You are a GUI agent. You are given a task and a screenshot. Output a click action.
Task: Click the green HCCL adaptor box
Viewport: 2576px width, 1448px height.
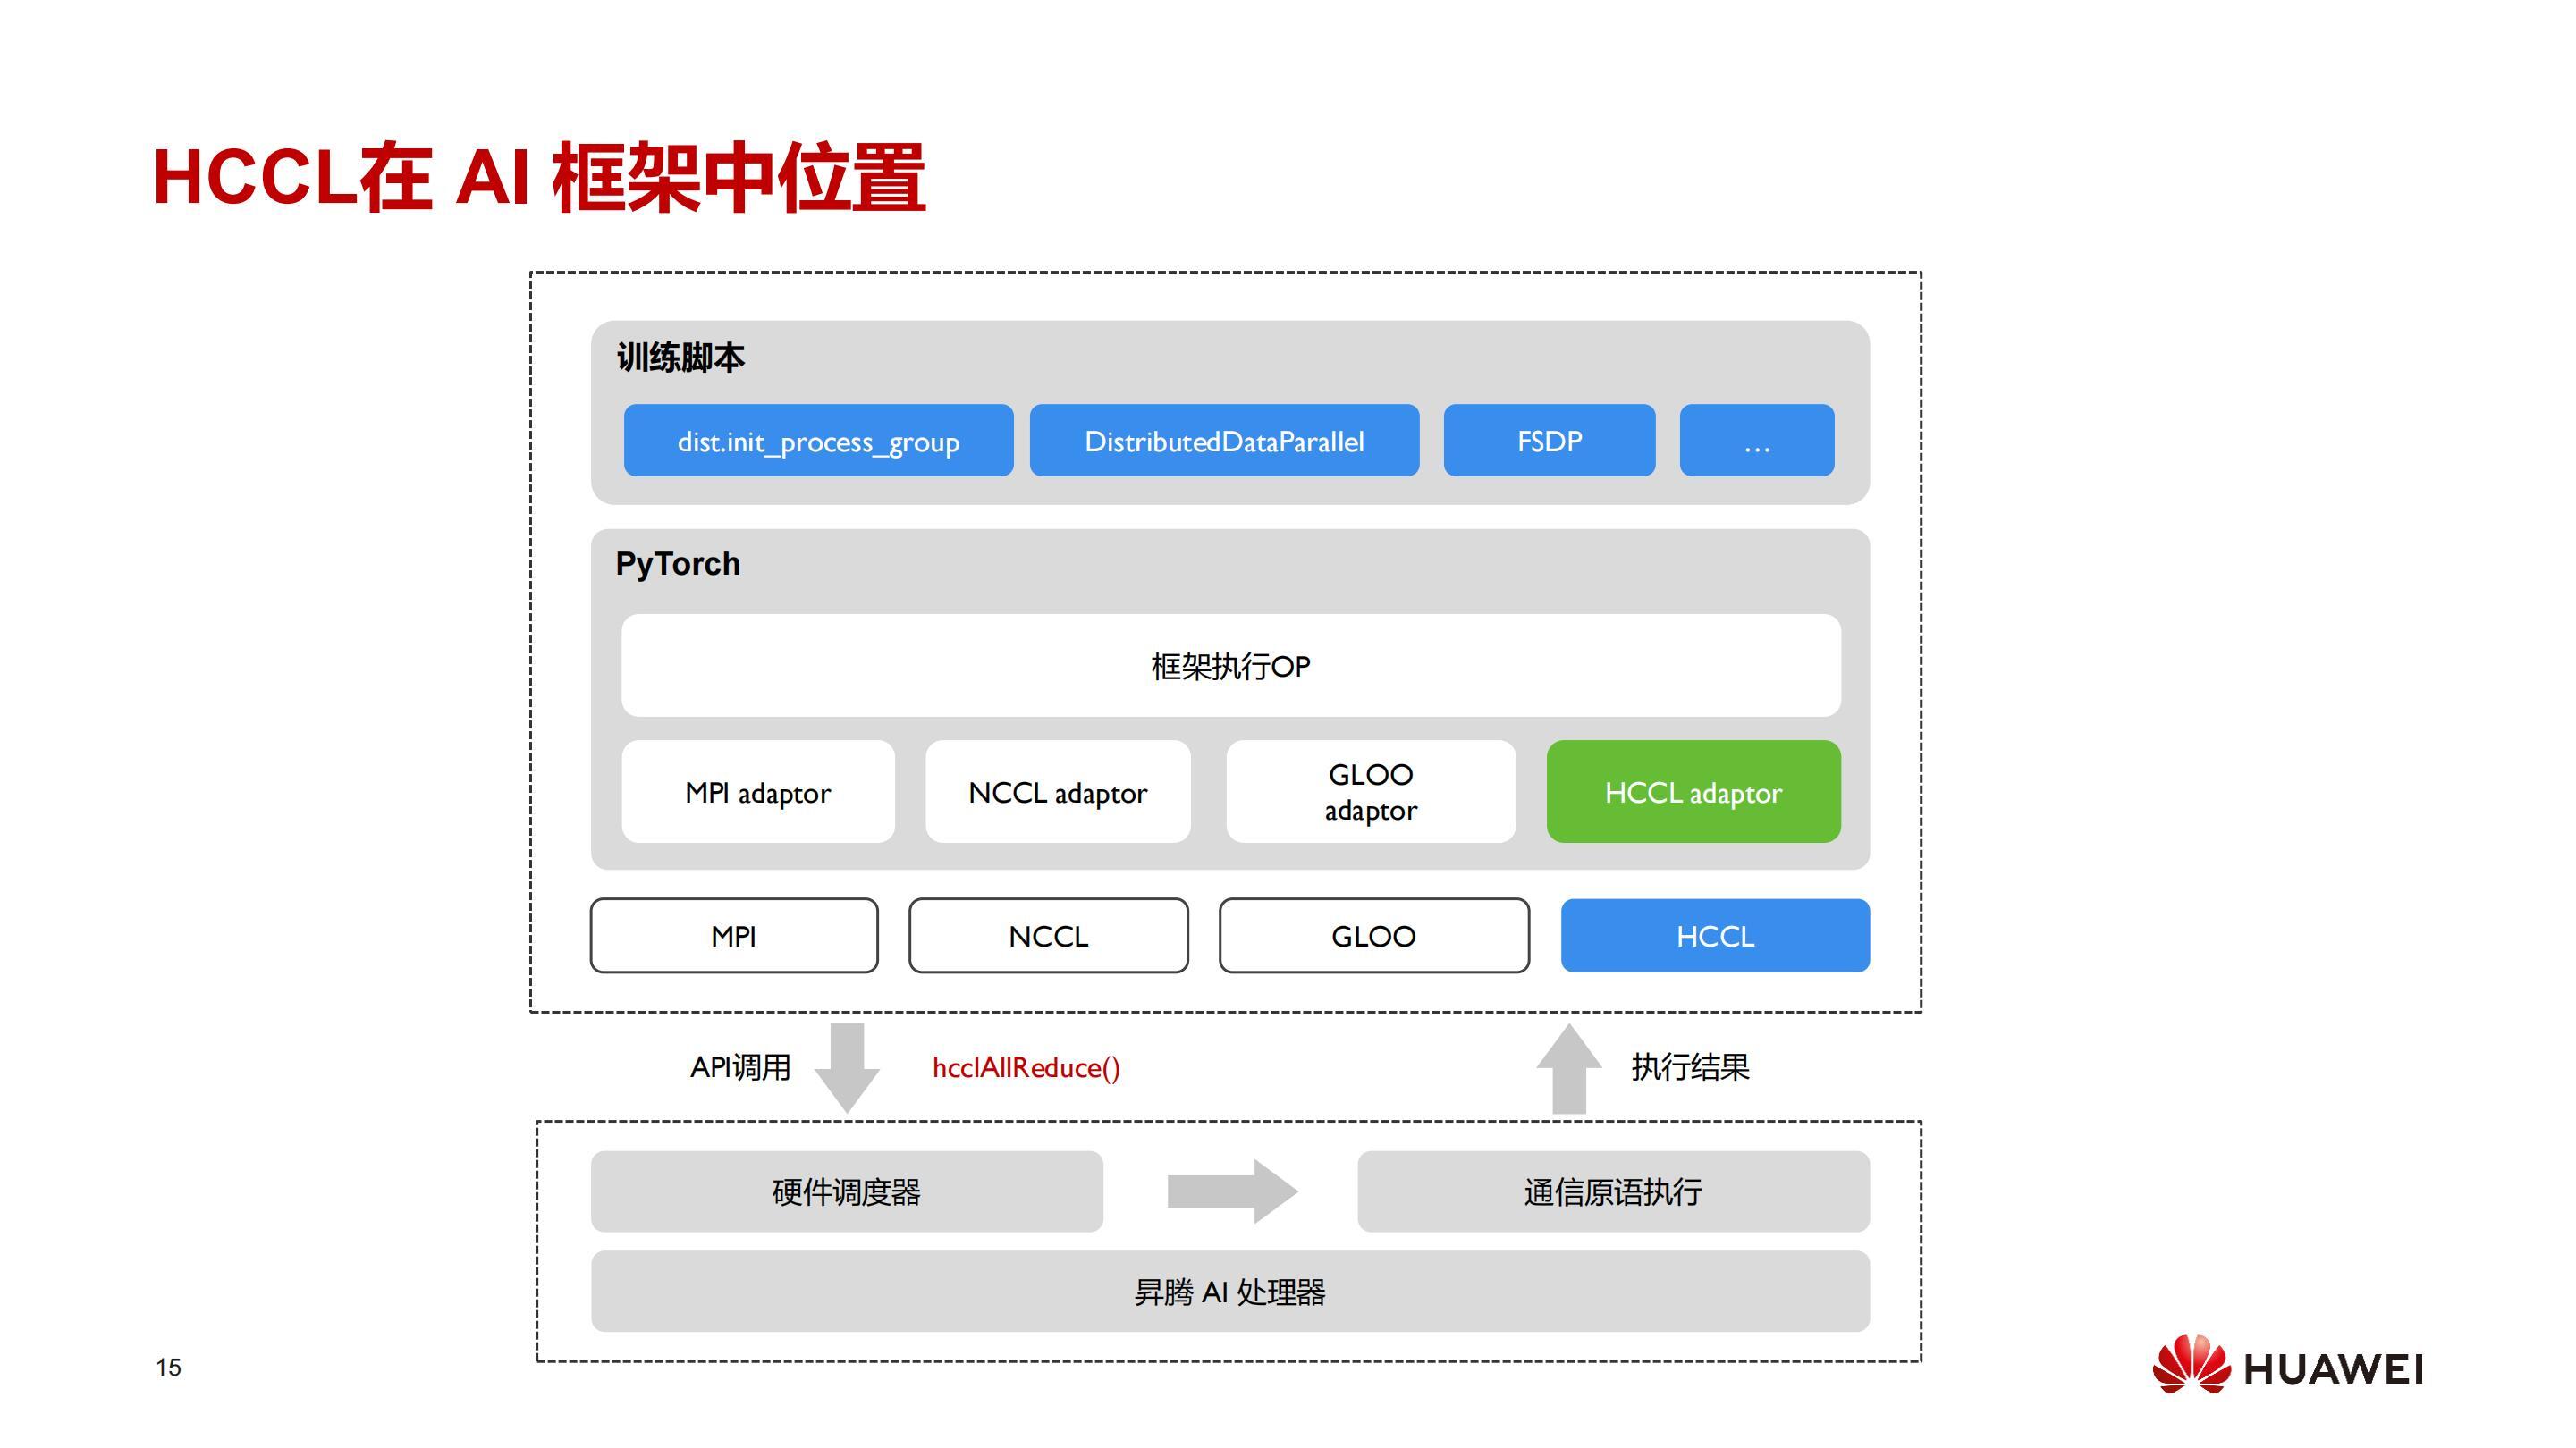[1694, 791]
